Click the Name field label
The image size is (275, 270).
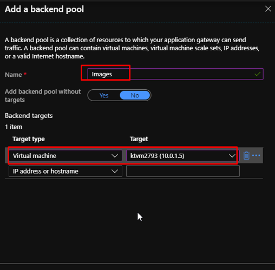click(14, 75)
